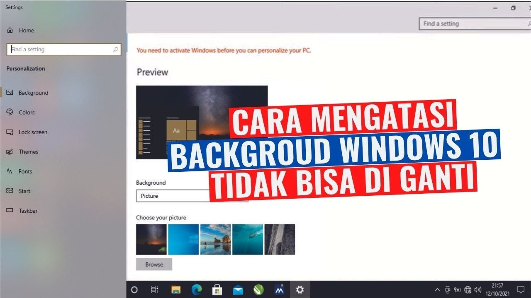Choose the grey cliff picture thumbnail
The image size is (531, 298).
tap(280, 239)
